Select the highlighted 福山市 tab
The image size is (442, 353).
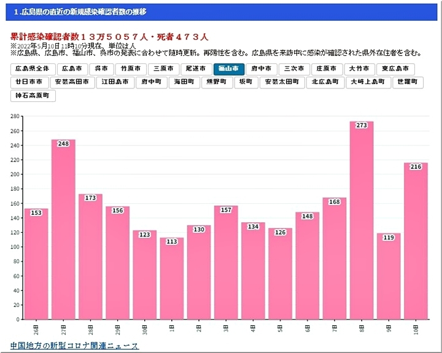coord(228,69)
